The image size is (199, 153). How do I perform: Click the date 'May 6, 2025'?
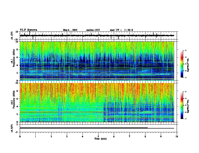tap(70, 30)
